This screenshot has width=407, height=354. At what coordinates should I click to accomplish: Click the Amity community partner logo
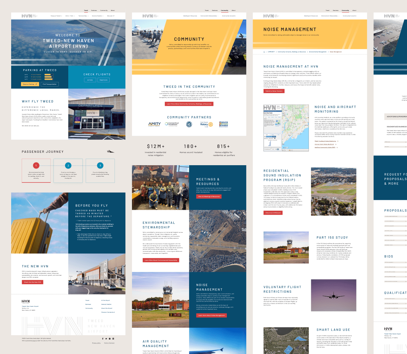(154, 124)
